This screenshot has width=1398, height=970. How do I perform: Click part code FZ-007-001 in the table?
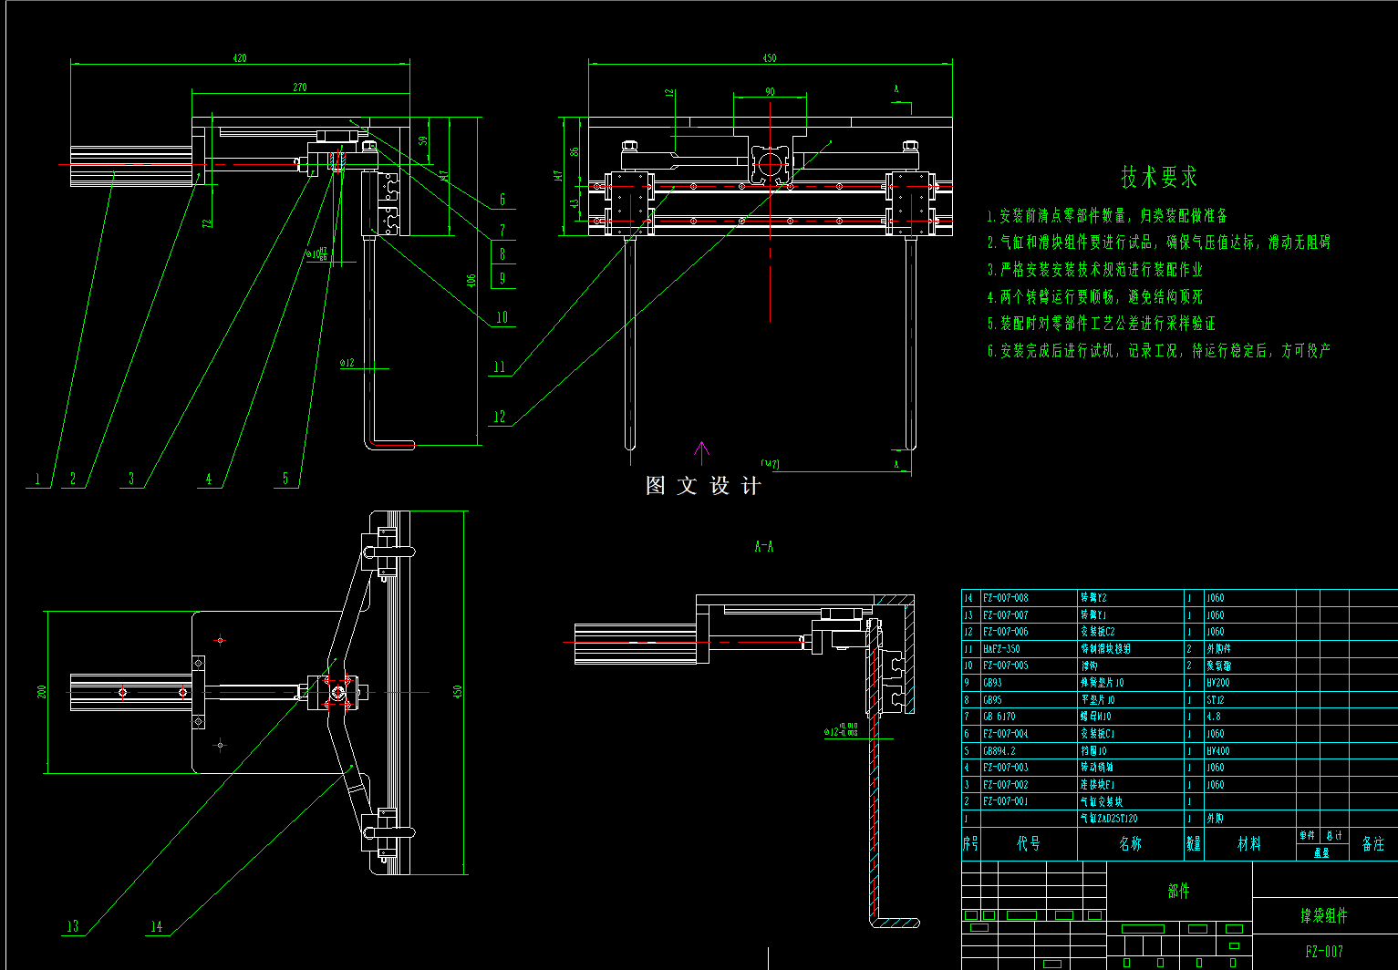(x=1005, y=801)
